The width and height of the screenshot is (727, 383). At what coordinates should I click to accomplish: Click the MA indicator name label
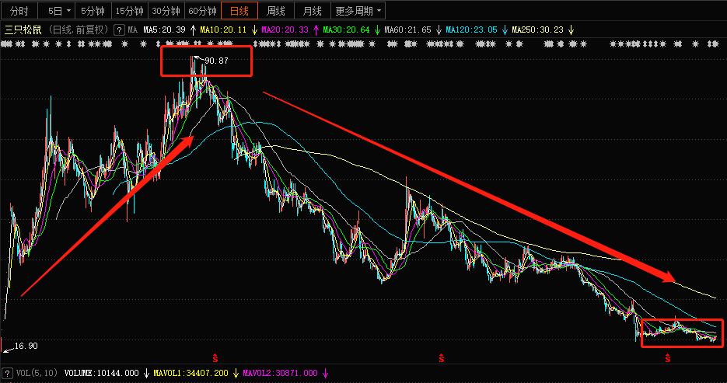pos(133,30)
